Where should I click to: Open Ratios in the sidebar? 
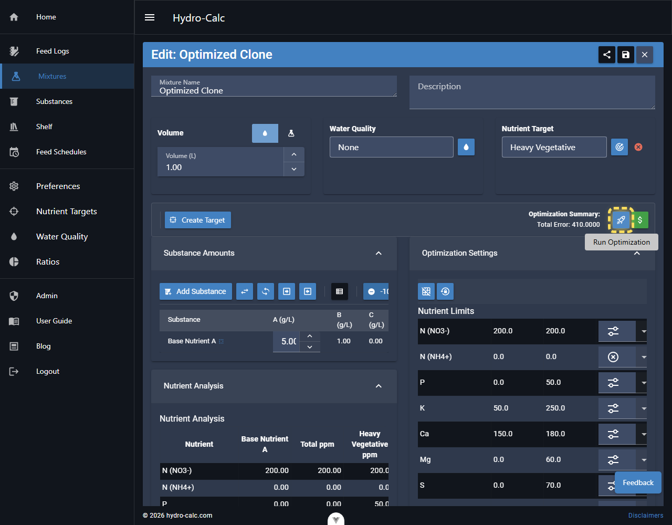tap(67, 261)
